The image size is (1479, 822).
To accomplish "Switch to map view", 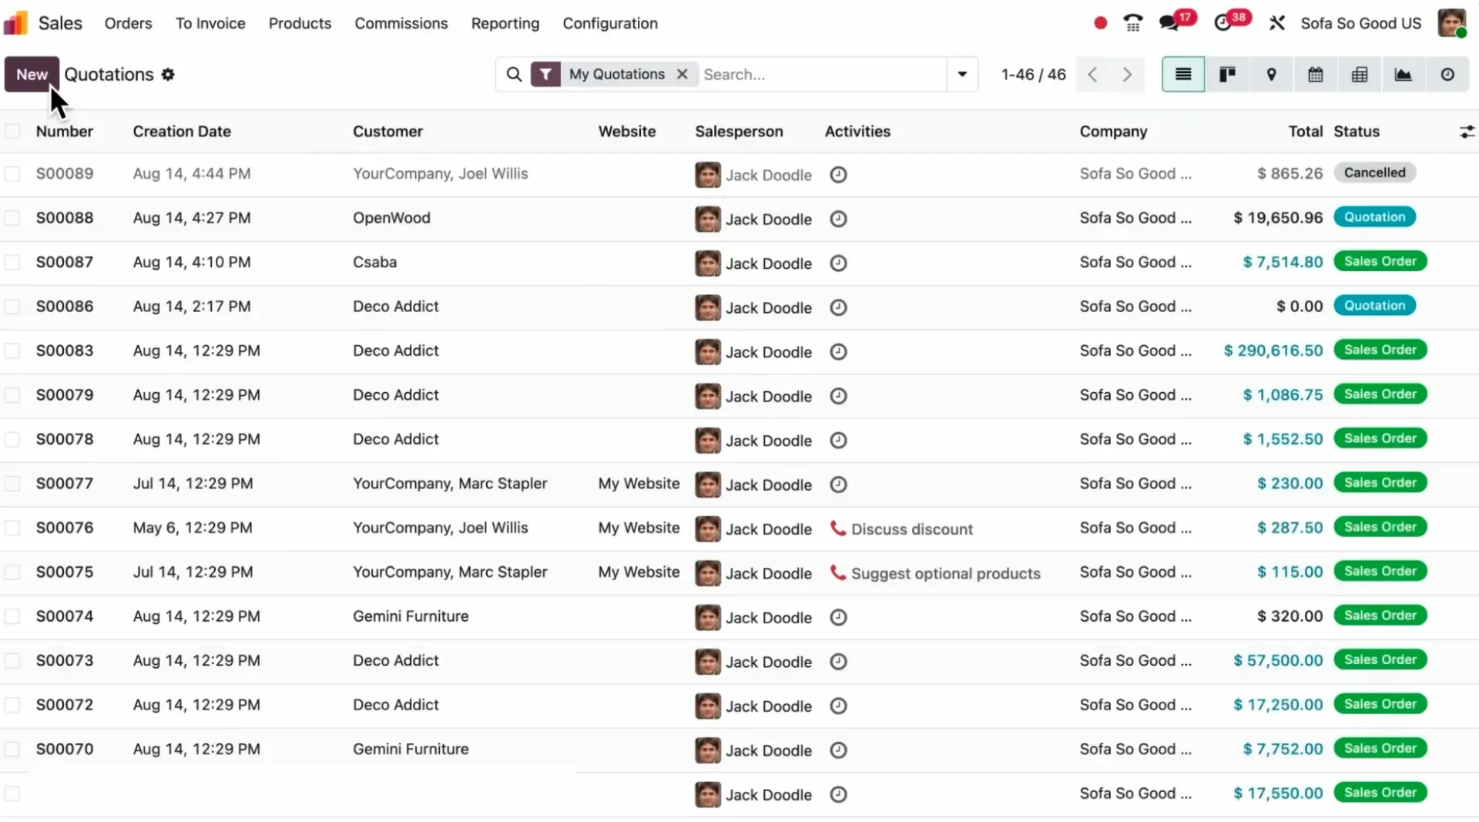I will tap(1271, 75).
